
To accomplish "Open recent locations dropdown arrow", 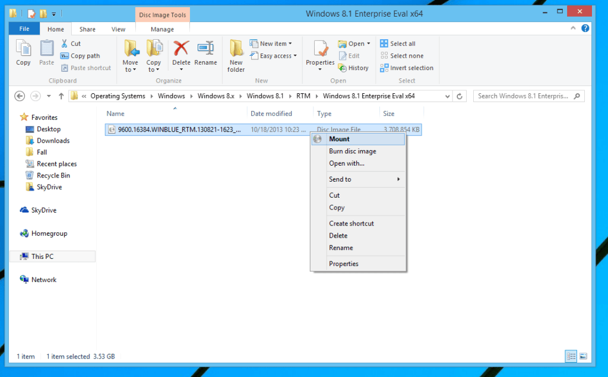I will coord(49,96).
